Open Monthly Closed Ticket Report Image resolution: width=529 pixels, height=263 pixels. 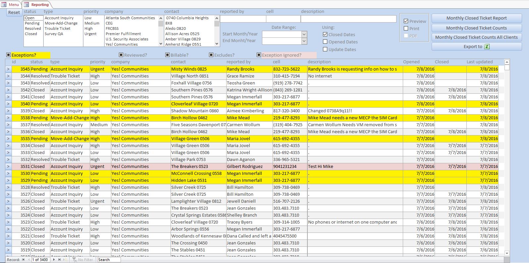pyautogui.click(x=477, y=18)
